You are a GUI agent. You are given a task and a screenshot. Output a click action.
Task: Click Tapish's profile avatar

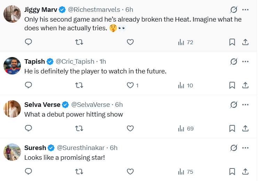coord(12,65)
